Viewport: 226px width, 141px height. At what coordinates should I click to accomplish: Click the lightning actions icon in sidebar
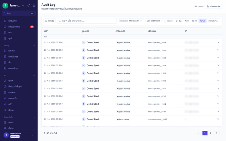pos(5,98)
